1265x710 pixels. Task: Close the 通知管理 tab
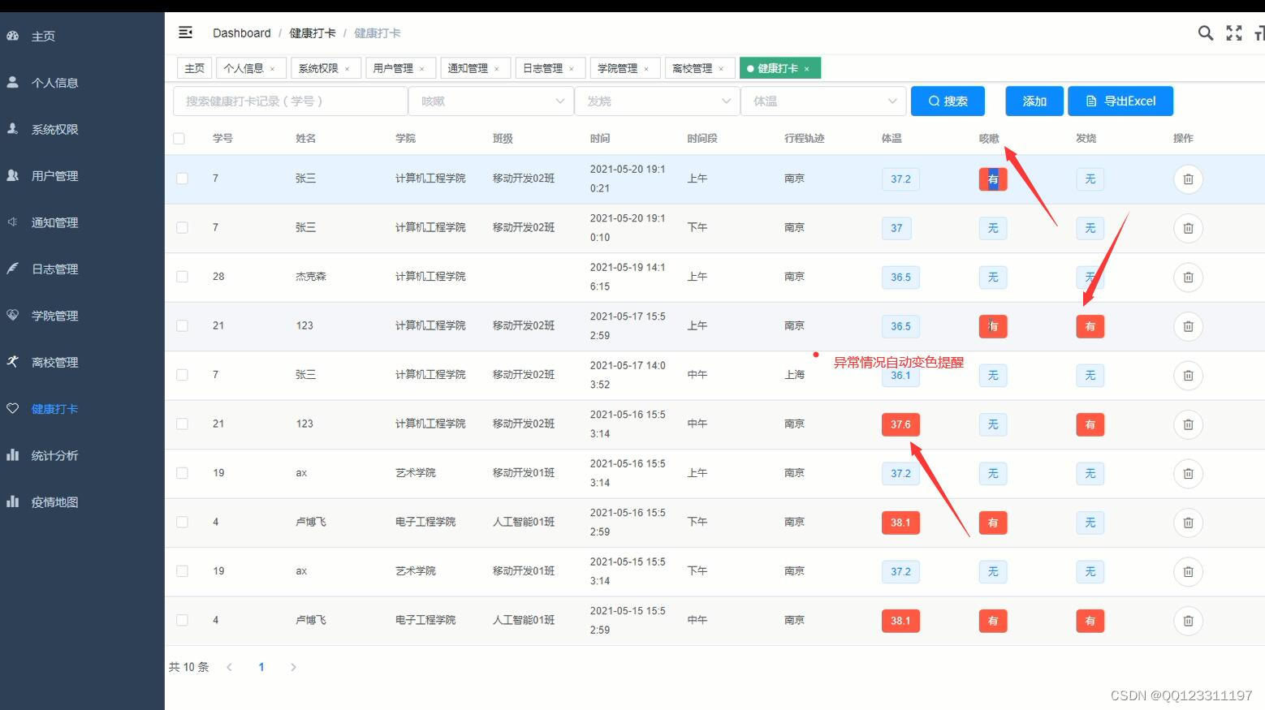pos(496,69)
